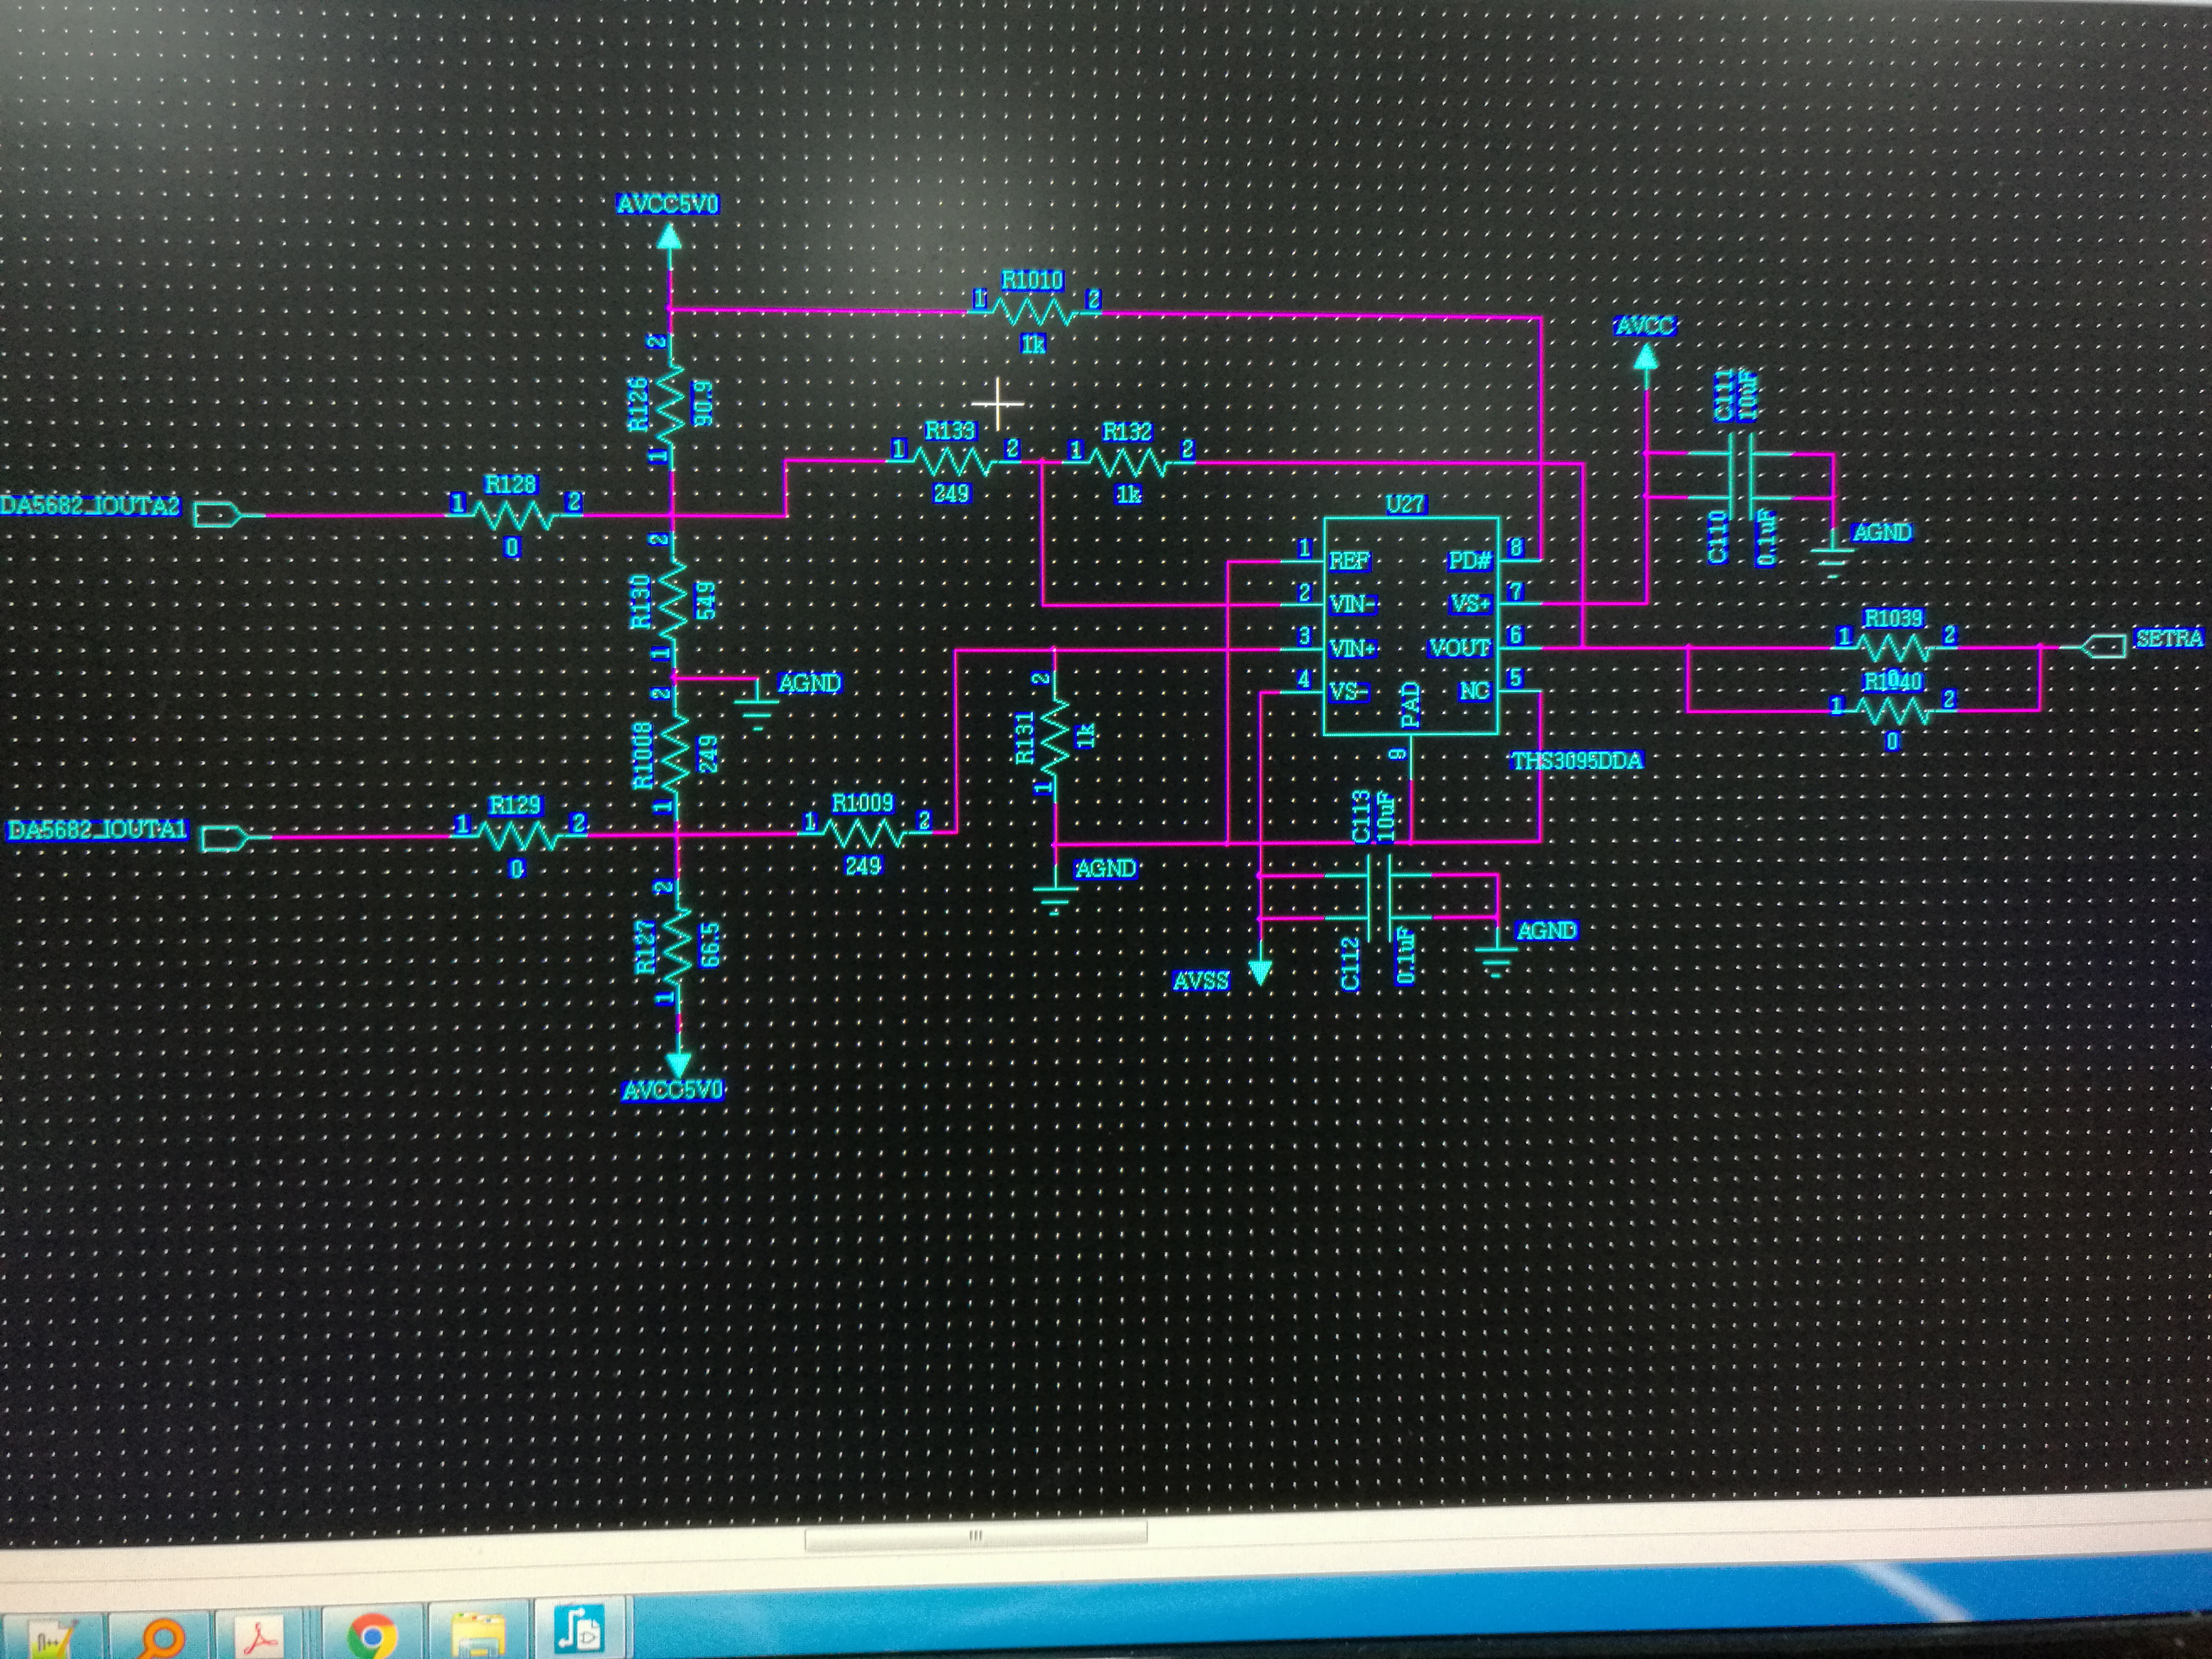Click the horizontal scrollbar thumb

point(976,1537)
